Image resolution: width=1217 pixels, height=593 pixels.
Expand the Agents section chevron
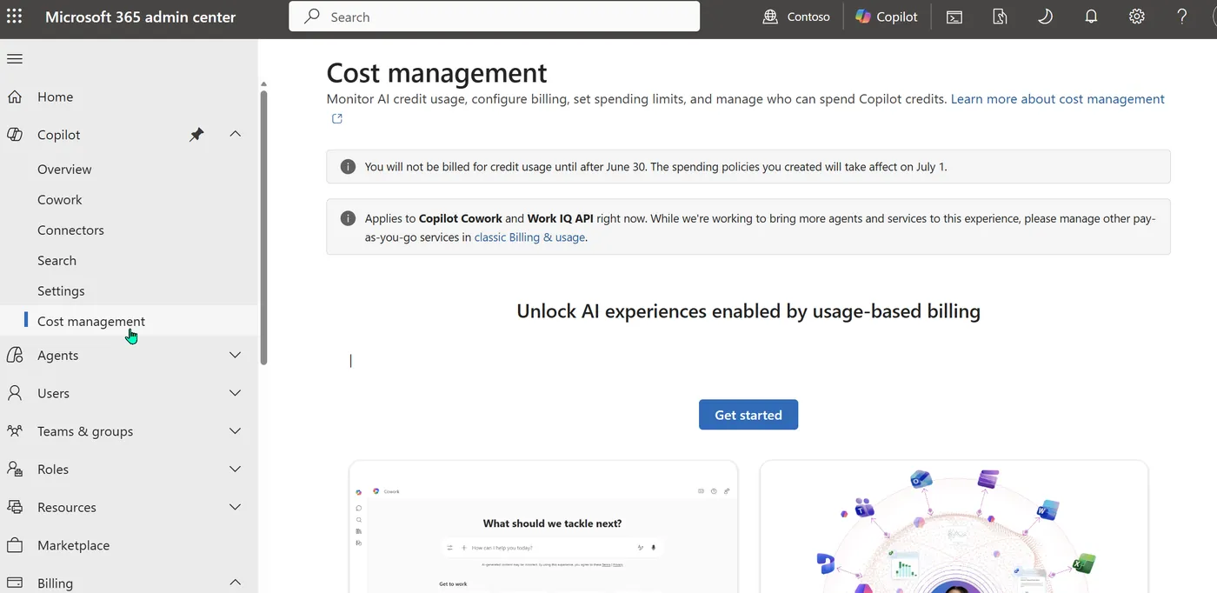click(x=235, y=355)
